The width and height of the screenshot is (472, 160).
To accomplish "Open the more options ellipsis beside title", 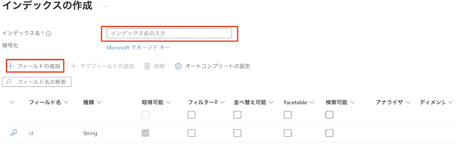I will tap(106, 7).
